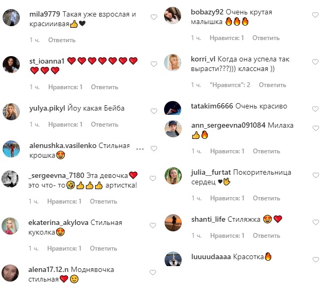Screen dimensions: 326x288
Task: Like the comment by st_ioanna1
Action: coord(153,64)
